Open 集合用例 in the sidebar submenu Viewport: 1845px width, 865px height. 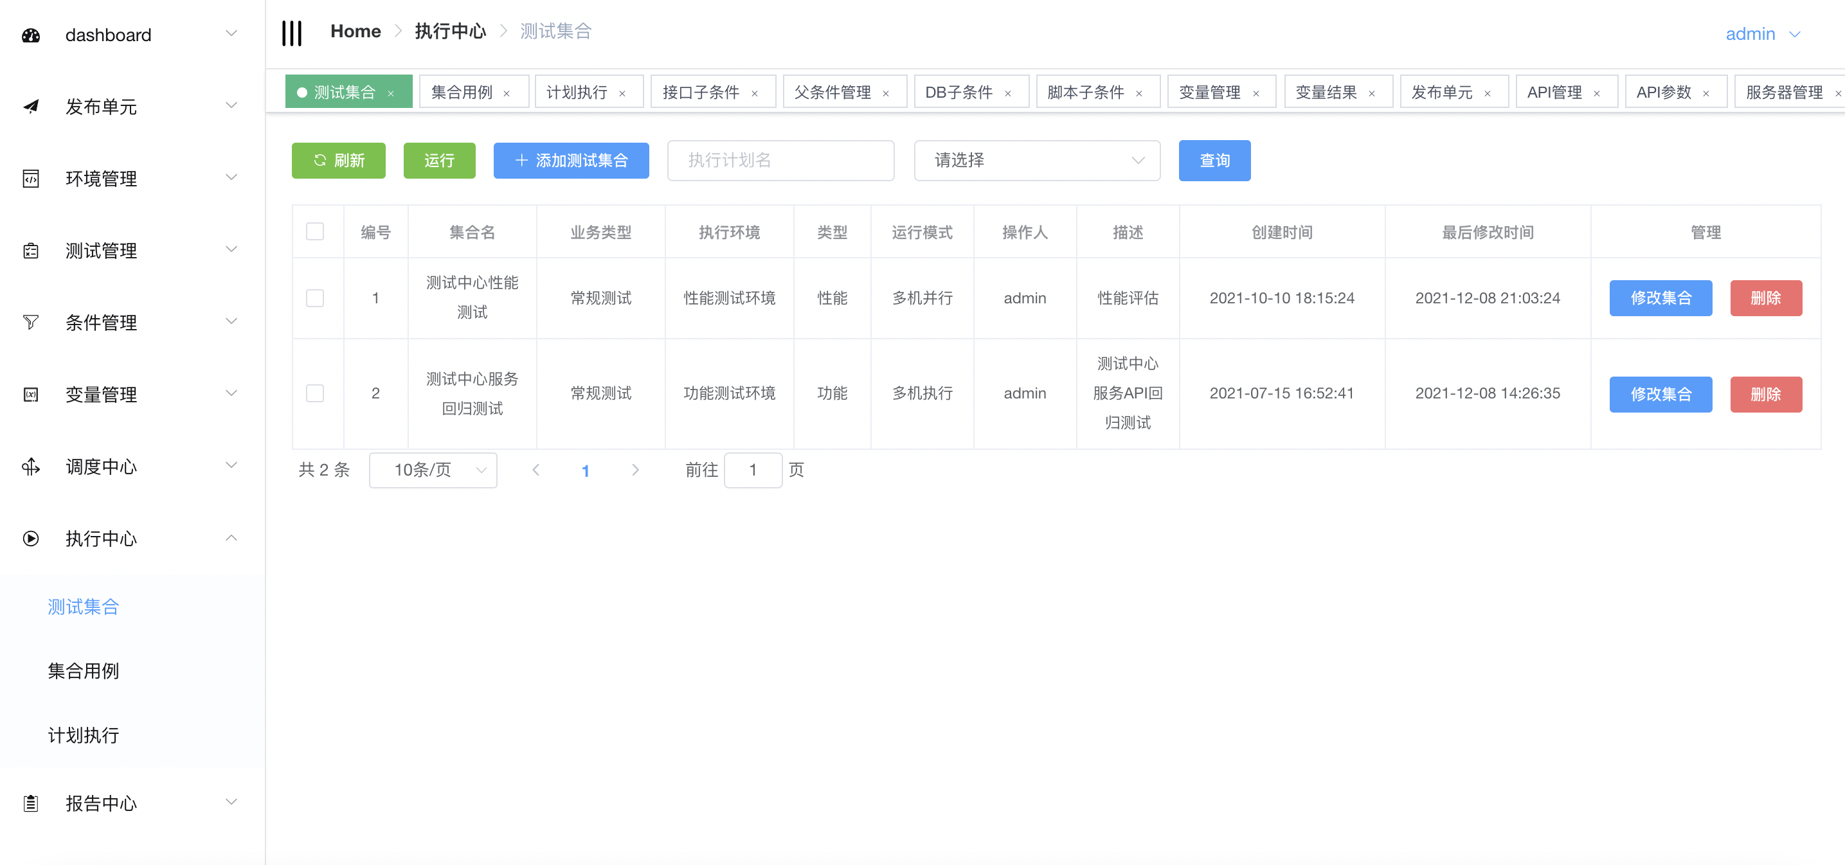[x=84, y=672]
